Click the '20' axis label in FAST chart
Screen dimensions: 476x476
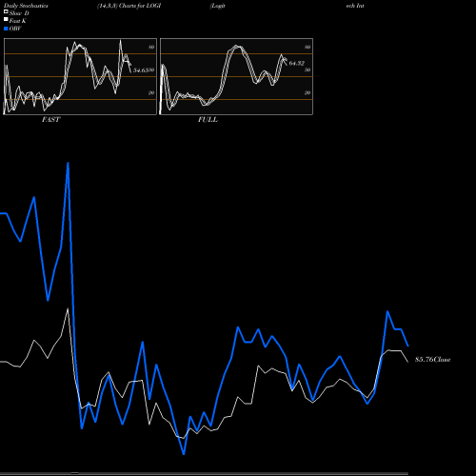tap(151, 93)
